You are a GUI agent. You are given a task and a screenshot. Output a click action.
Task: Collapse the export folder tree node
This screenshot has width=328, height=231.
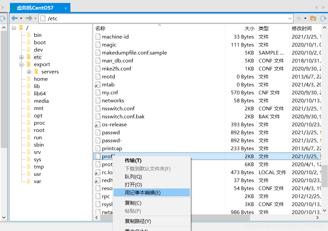21,64
